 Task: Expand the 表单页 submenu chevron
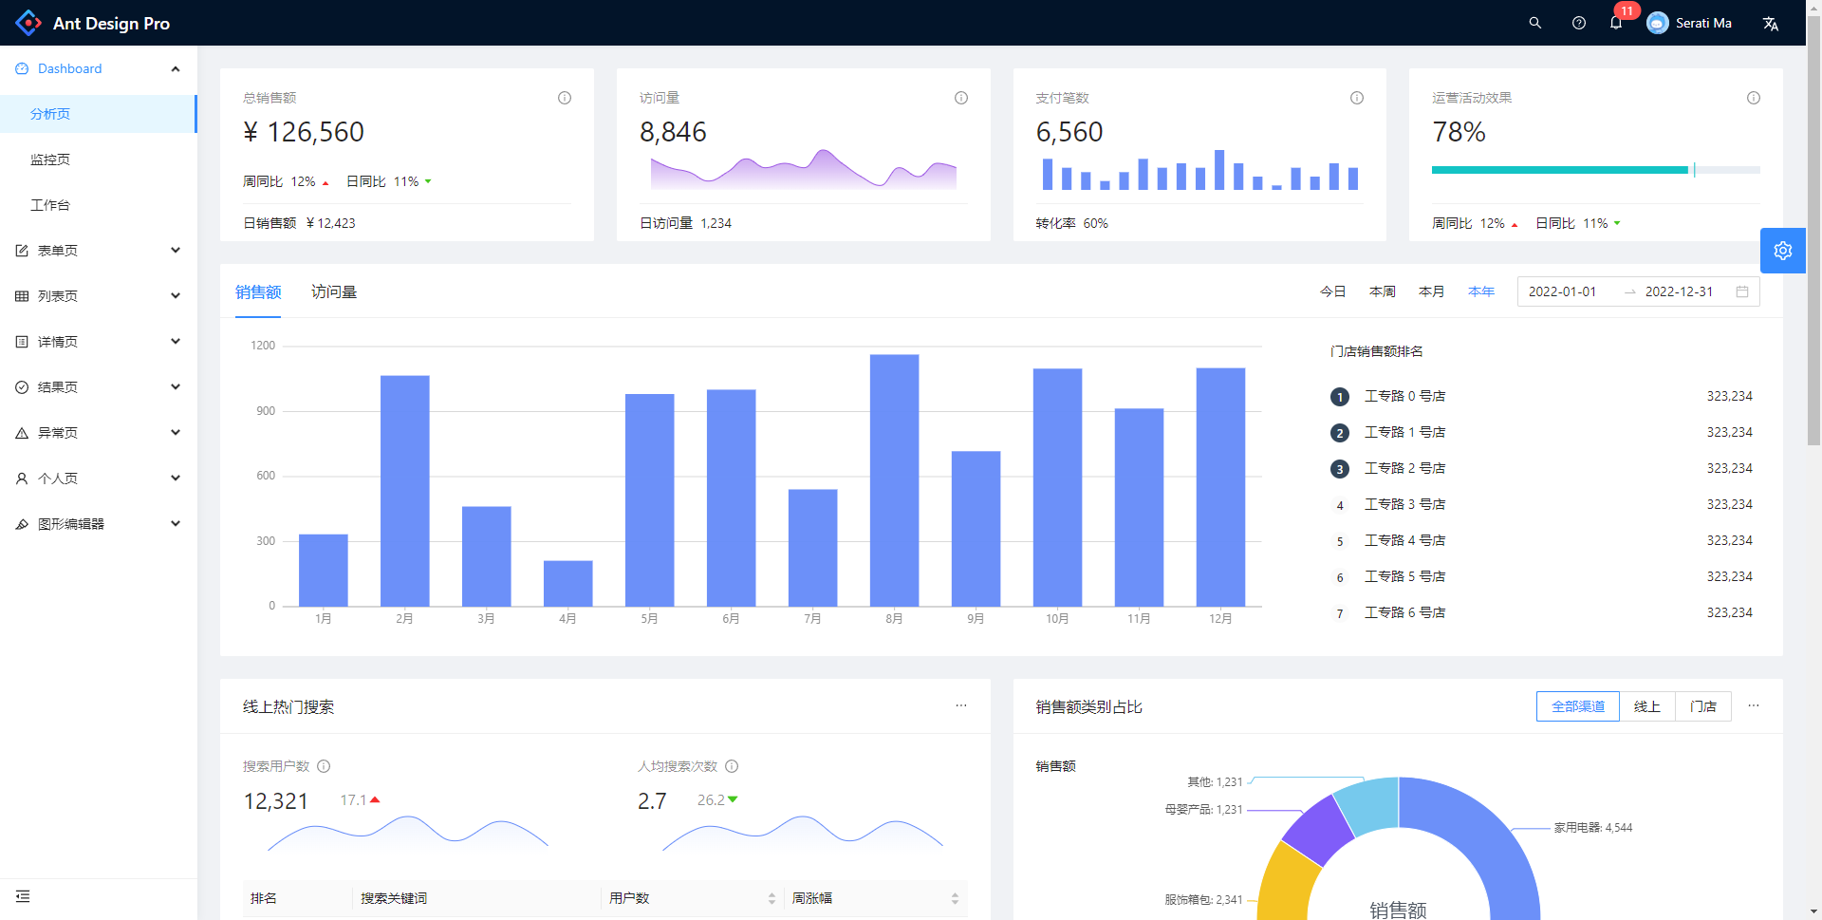point(176,251)
